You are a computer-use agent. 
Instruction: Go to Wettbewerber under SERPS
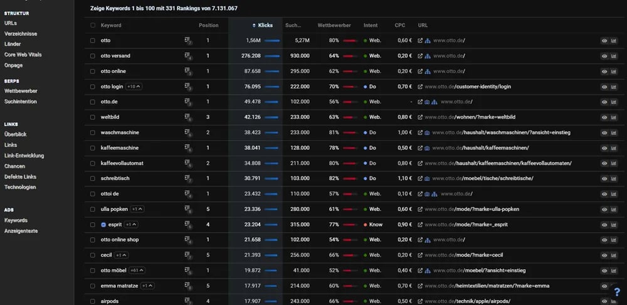coord(21,91)
